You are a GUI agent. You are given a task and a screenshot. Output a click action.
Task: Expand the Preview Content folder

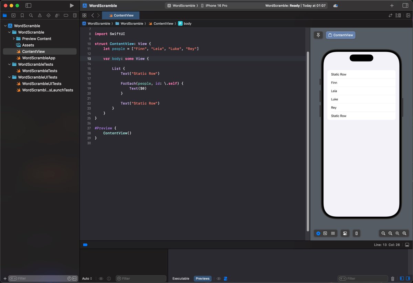click(x=13, y=39)
